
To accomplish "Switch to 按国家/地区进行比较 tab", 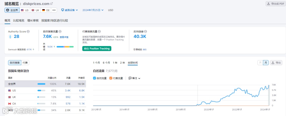I will (x=55, y=20).
